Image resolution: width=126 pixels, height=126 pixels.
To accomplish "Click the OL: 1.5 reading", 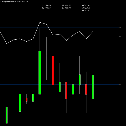I will click(x=85, y=11).
